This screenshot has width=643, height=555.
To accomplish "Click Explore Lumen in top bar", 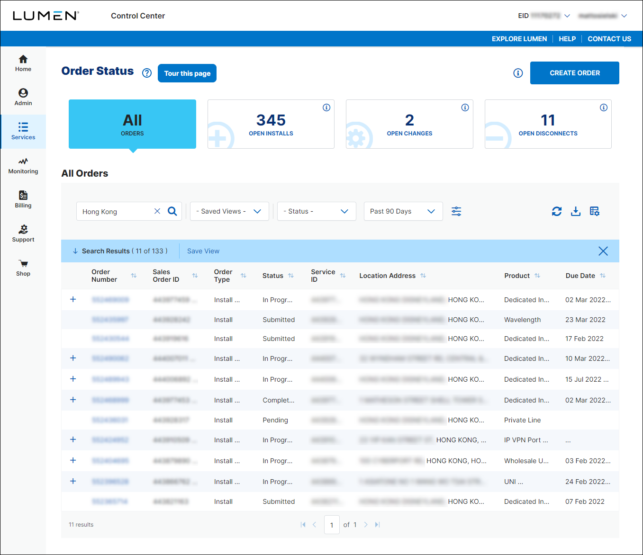I will pos(519,39).
